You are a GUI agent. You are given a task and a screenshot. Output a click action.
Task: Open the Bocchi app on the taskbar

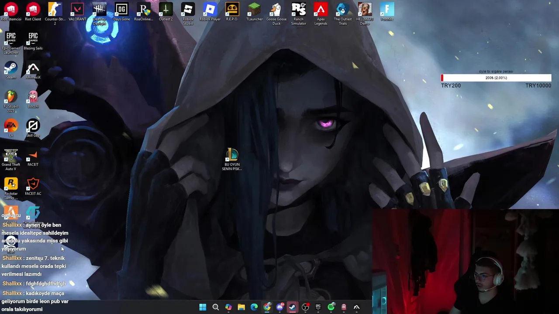344,307
